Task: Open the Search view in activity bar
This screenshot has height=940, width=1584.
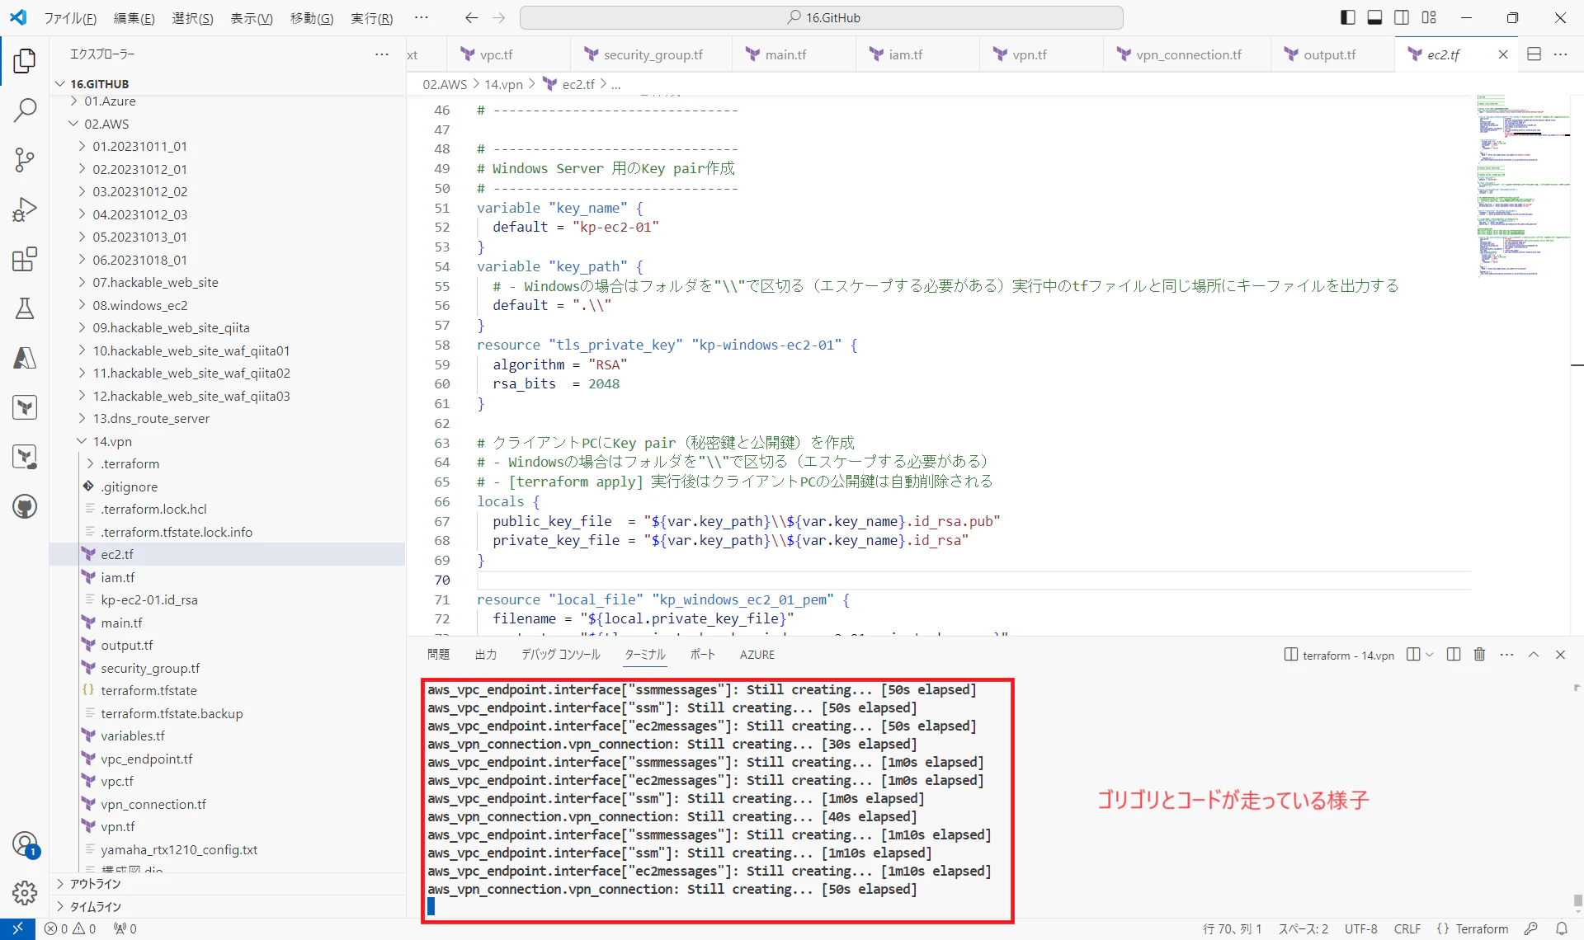Action: pos(25,110)
